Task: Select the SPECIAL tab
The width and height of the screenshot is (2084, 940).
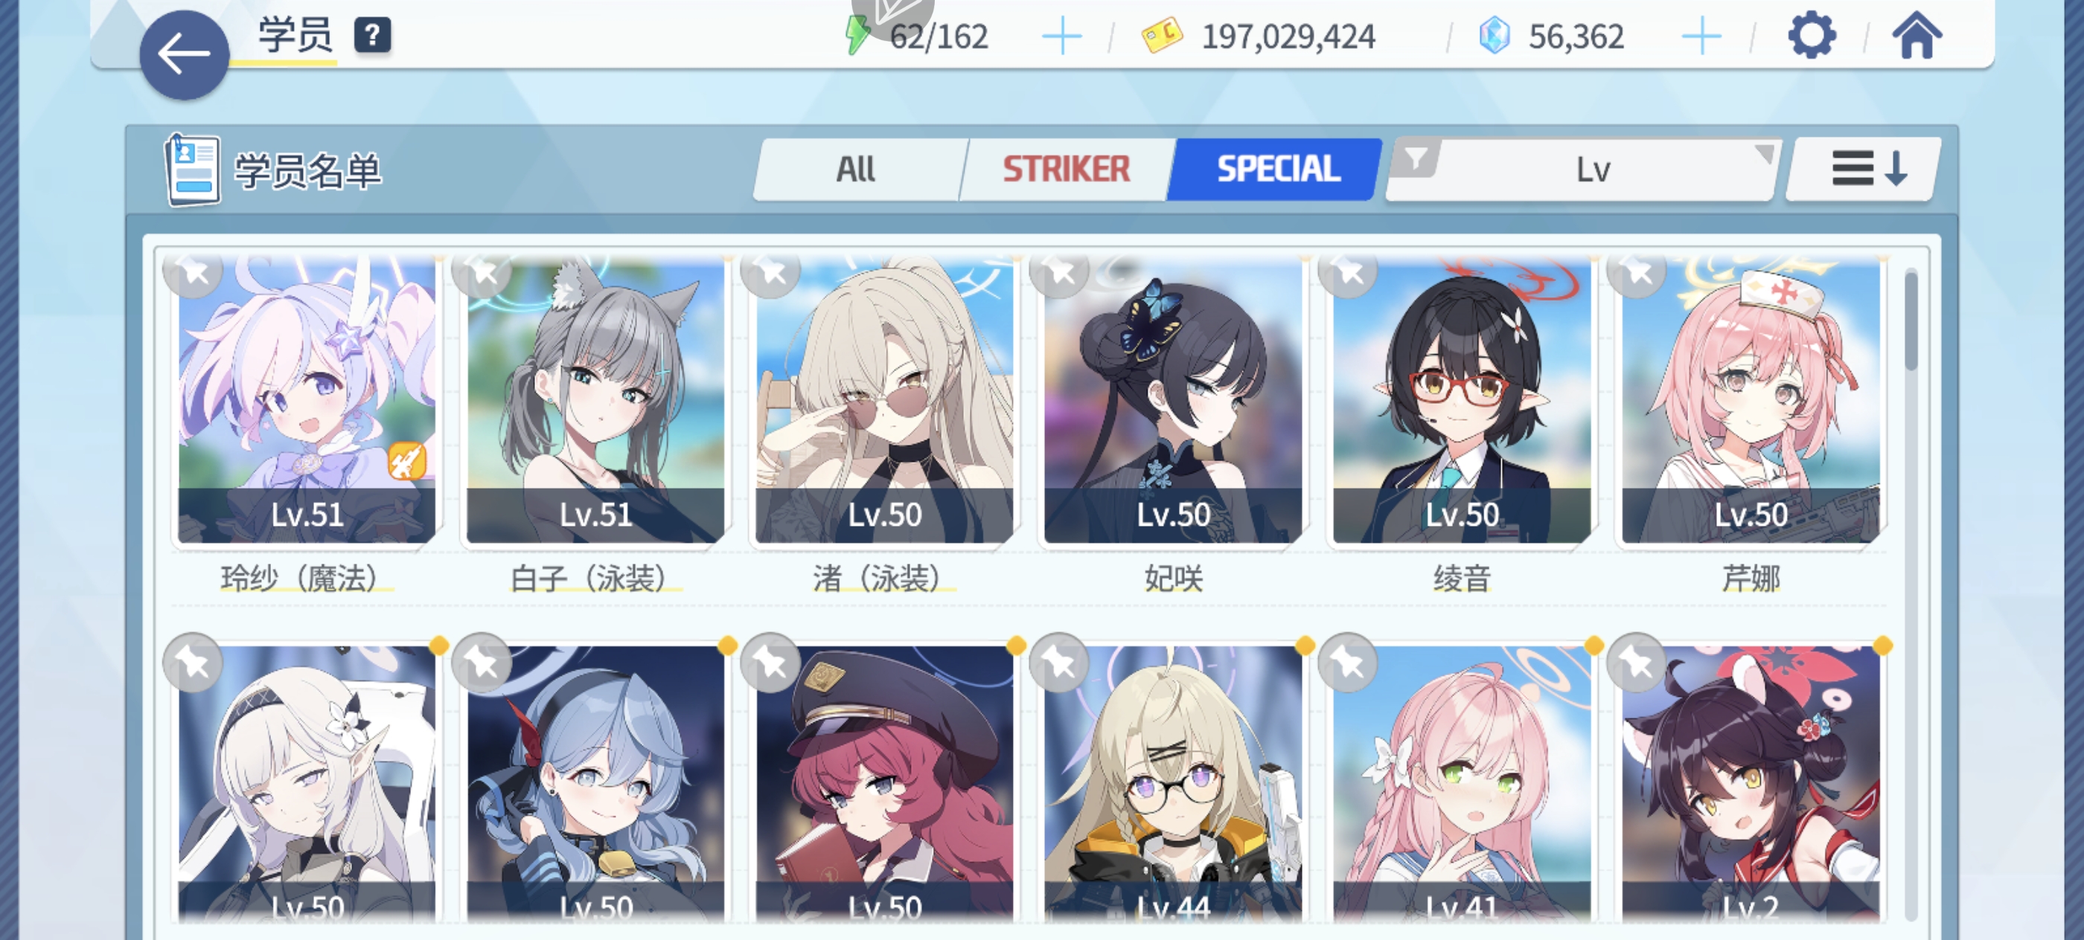Action: point(1276,169)
